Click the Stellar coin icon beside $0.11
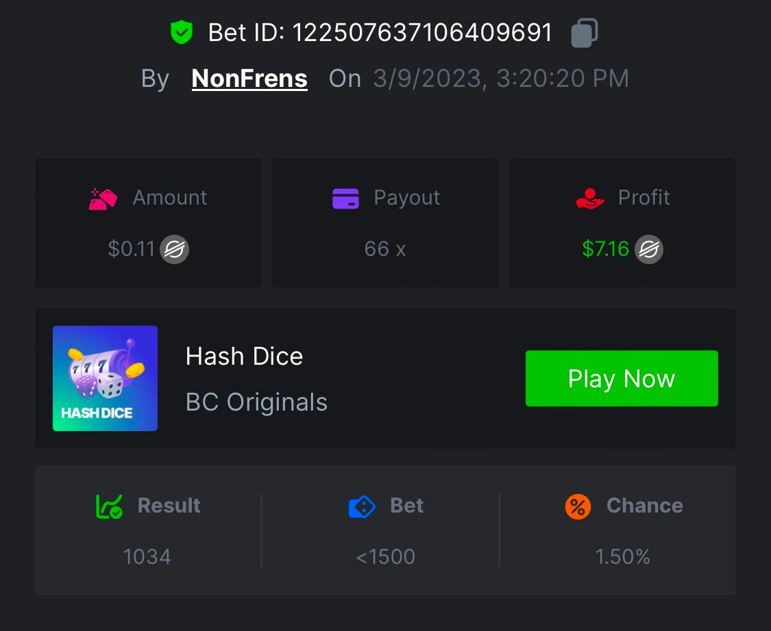This screenshot has height=631, width=771. 175,249
